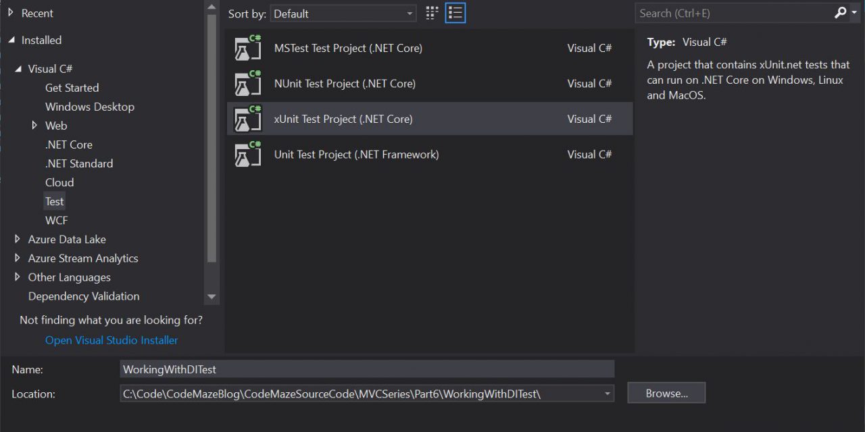Select the Windows Desktop category

coord(89,107)
